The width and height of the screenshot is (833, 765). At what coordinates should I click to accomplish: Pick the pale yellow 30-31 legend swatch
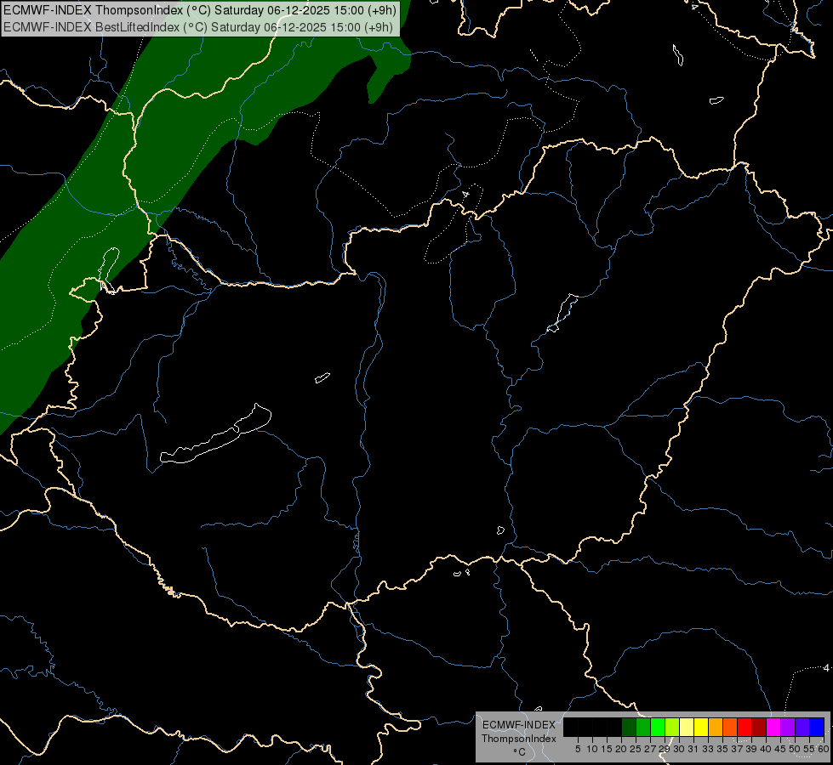tap(687, 727)
